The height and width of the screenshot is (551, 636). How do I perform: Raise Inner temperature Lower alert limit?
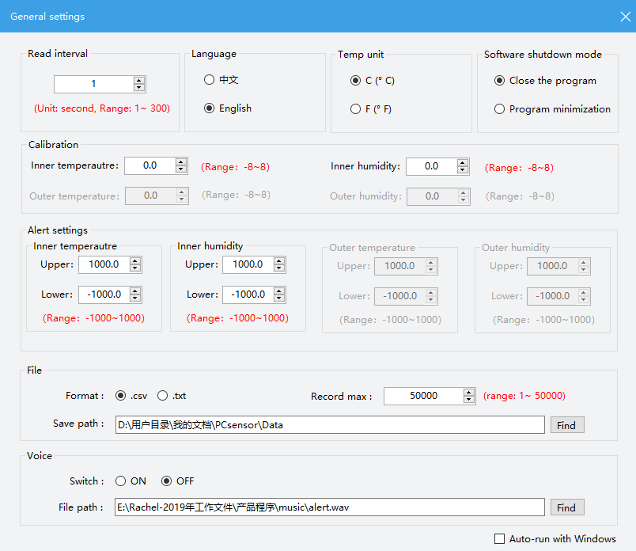[135, 291]
